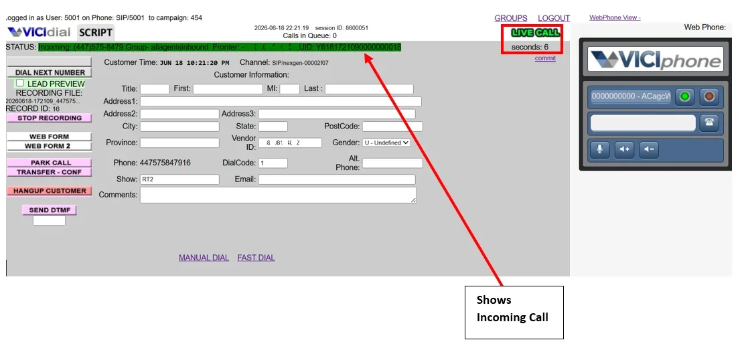Focus the Alt. Phone field
The width and height of the screenshot is (744, 346).
click(x=392, y=163)
